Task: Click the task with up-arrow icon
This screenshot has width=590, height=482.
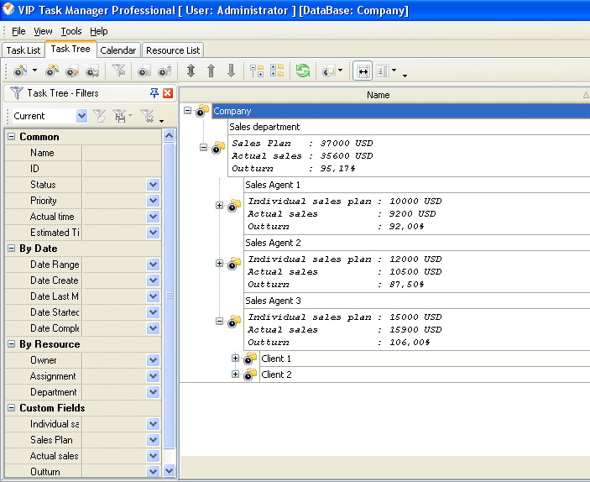Action: [x=164, y=71]
